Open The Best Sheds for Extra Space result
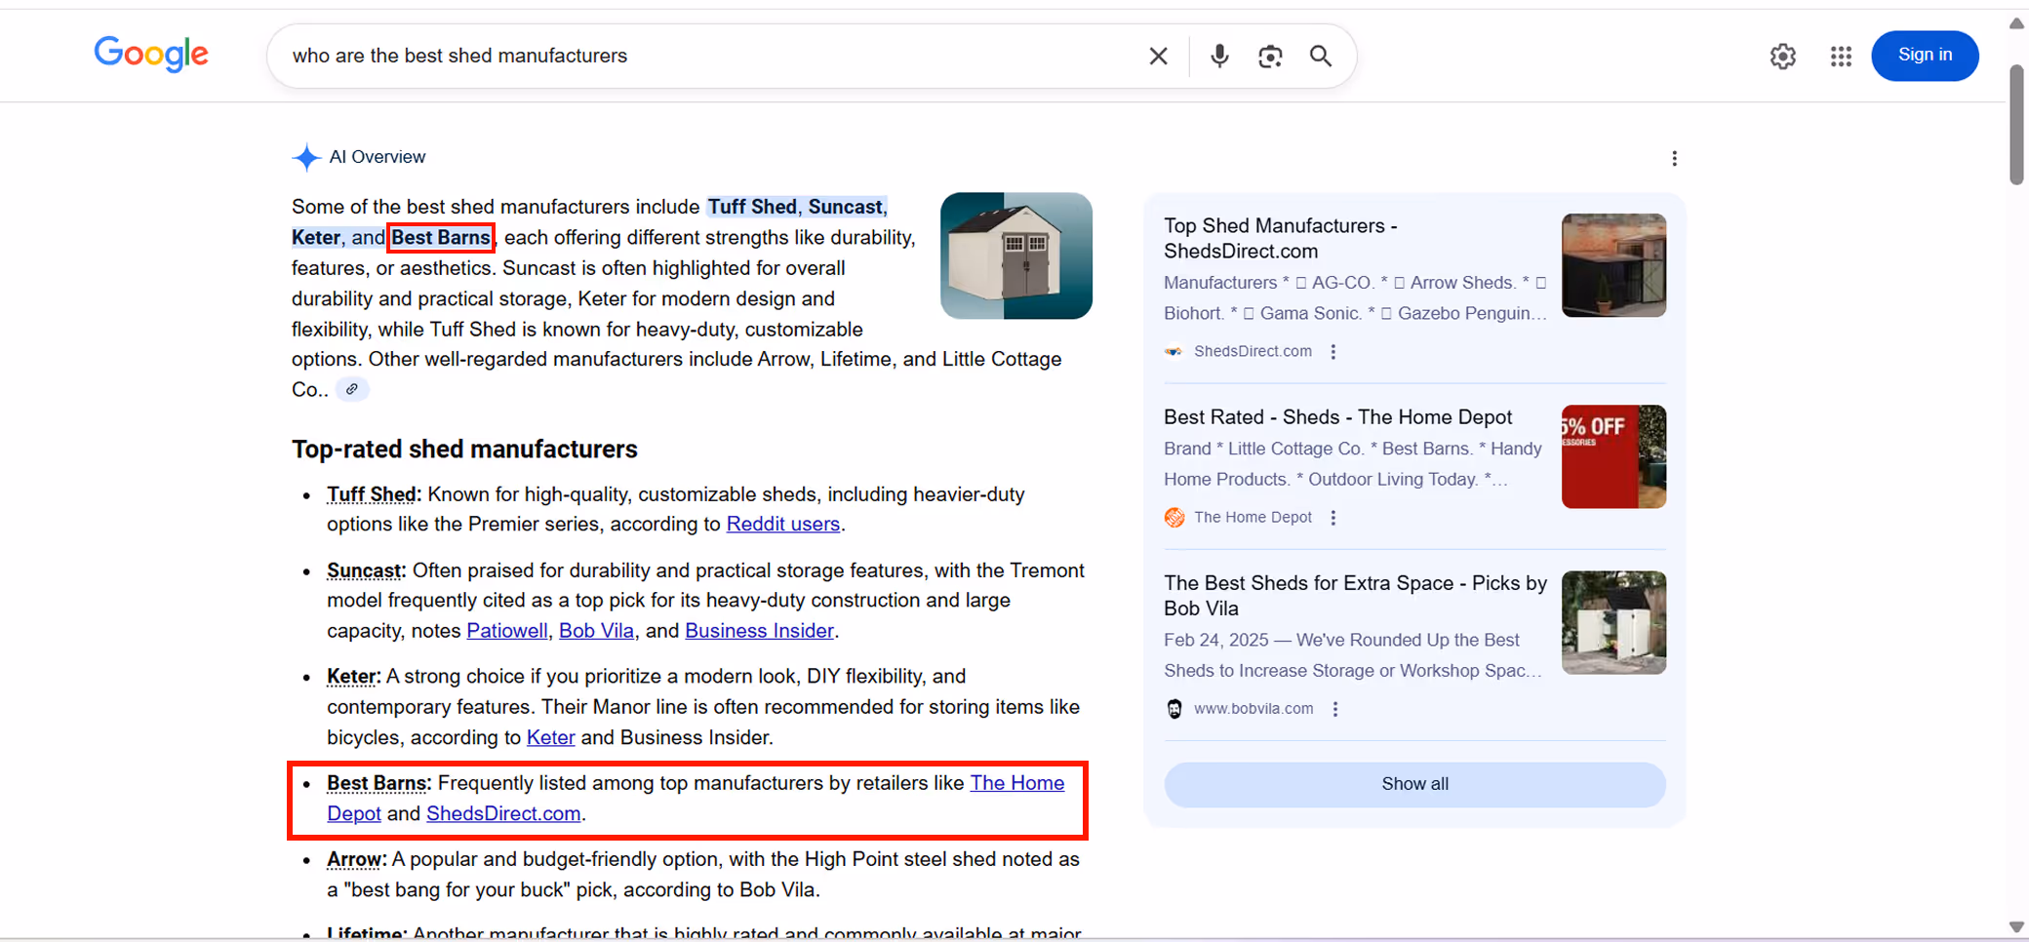Viewport: 2029px width, 942px height. pos(1355,595)
